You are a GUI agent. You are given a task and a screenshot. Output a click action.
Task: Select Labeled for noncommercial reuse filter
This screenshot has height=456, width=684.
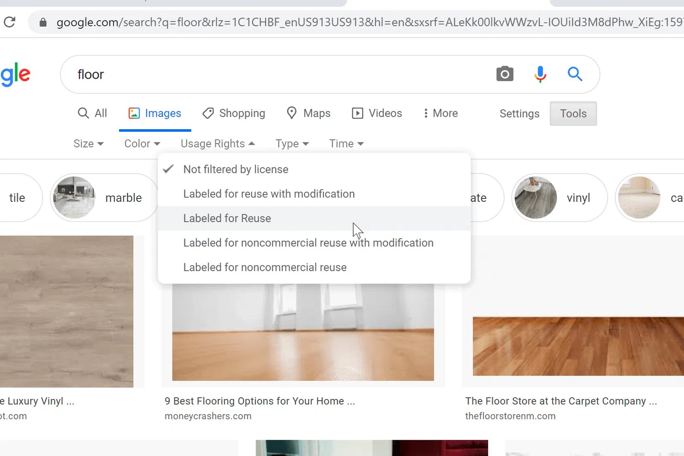265,267
